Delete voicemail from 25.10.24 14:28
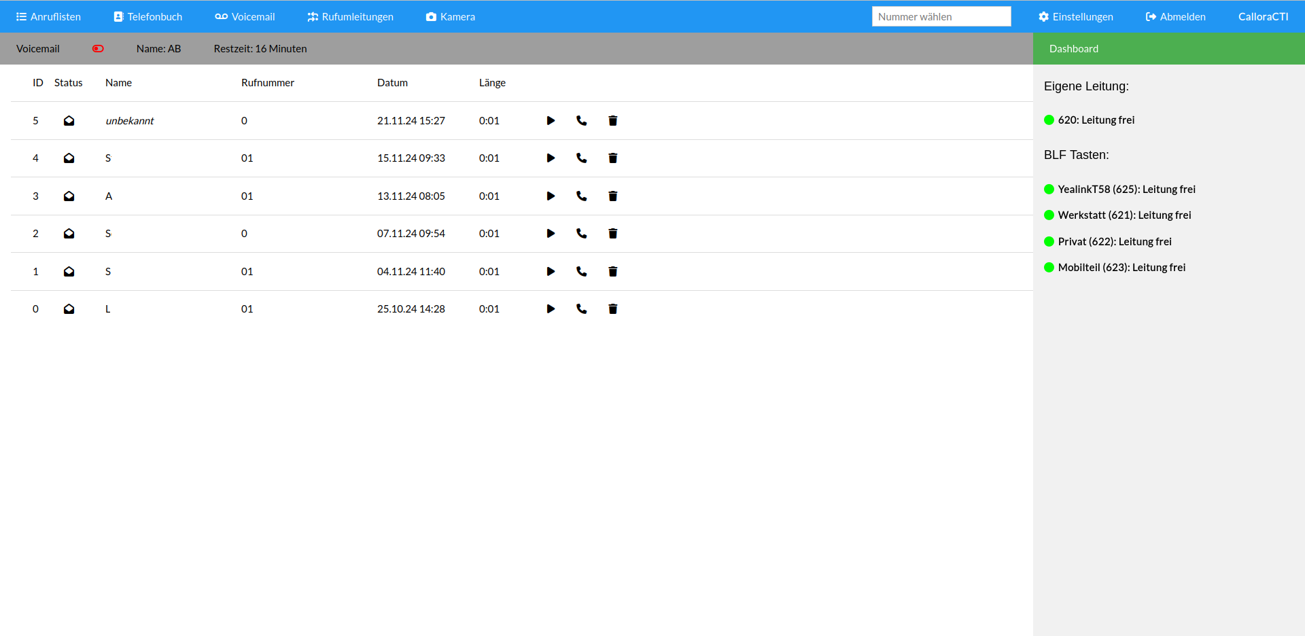The height and width of the screenshot is (636, 1305). [613, 309]
